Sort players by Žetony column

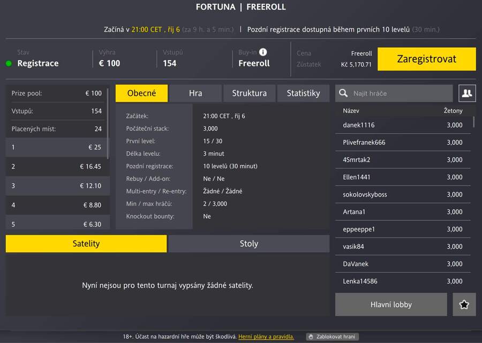[453, 111]
